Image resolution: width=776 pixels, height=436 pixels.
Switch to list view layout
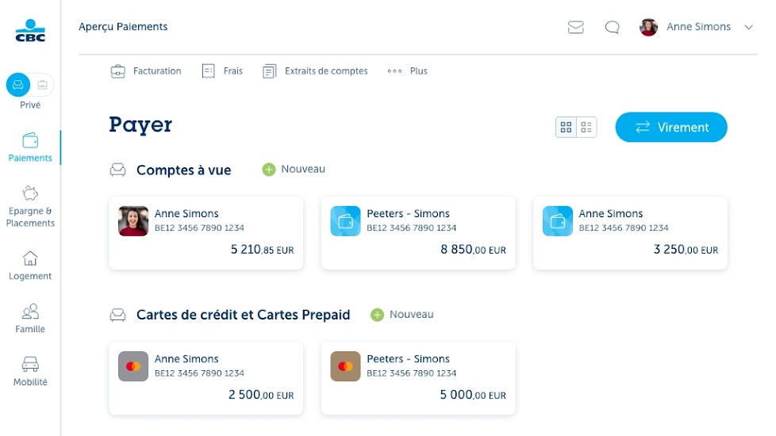[586, 127]
